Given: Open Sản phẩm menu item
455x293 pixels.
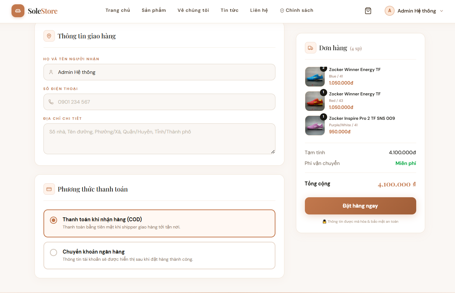Looking at the screenshot, I should (154, 10).
